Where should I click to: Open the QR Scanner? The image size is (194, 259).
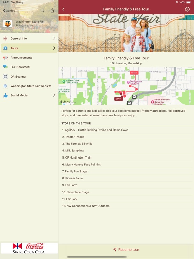(x=29, y=77)
